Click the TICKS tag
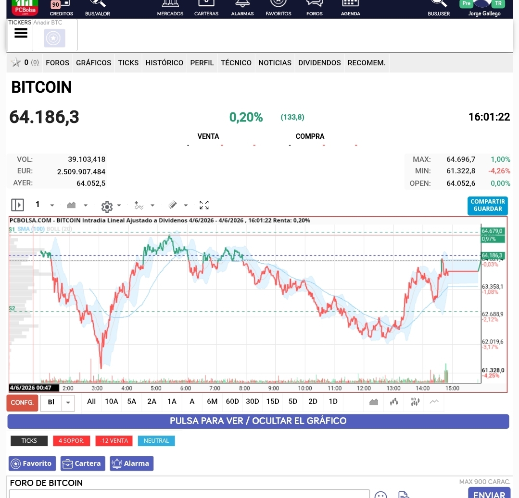 (x=29, y=440)
